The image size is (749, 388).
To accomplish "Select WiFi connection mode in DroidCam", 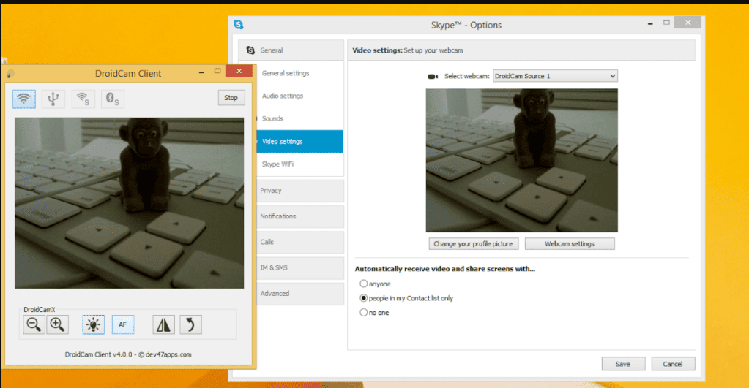I will 24,99.
